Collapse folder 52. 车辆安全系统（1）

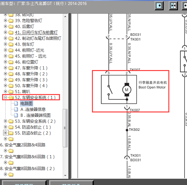5,97
